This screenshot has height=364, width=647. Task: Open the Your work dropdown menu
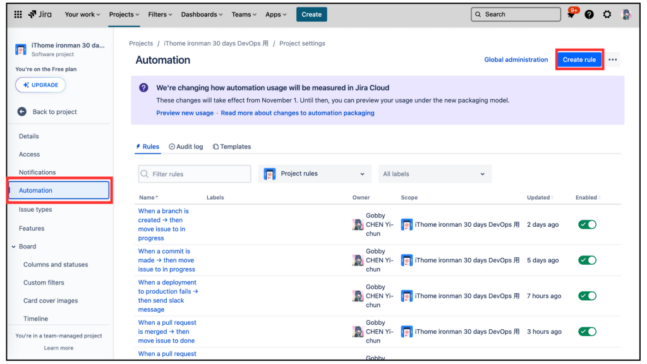[x=82, y=15]
